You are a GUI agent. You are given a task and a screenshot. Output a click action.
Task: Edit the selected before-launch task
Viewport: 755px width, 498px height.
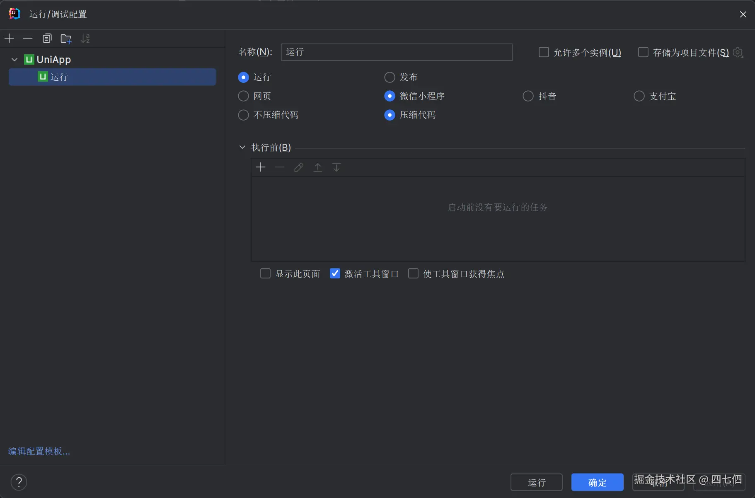[298, 167]
